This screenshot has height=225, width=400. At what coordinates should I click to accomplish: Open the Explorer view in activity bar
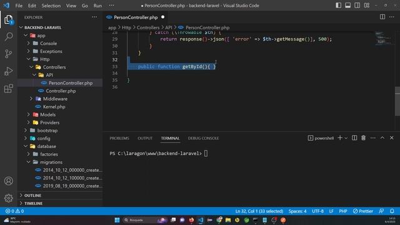click(x=8, y=19)
